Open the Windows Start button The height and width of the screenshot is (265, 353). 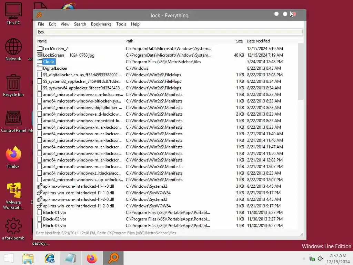(9, 258)
